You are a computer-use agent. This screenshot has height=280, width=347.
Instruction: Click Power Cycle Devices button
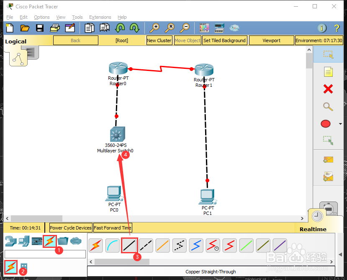(71, 228)
